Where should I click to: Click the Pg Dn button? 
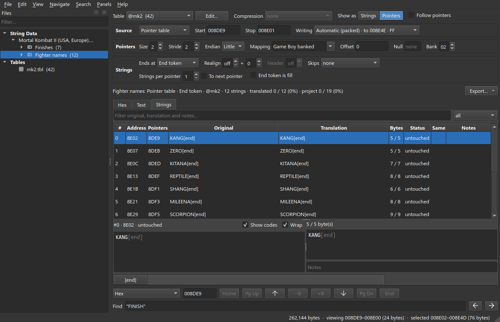367,293
